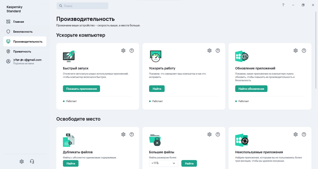
Task: Click the Поиск search field
Action: coord(83,6)
